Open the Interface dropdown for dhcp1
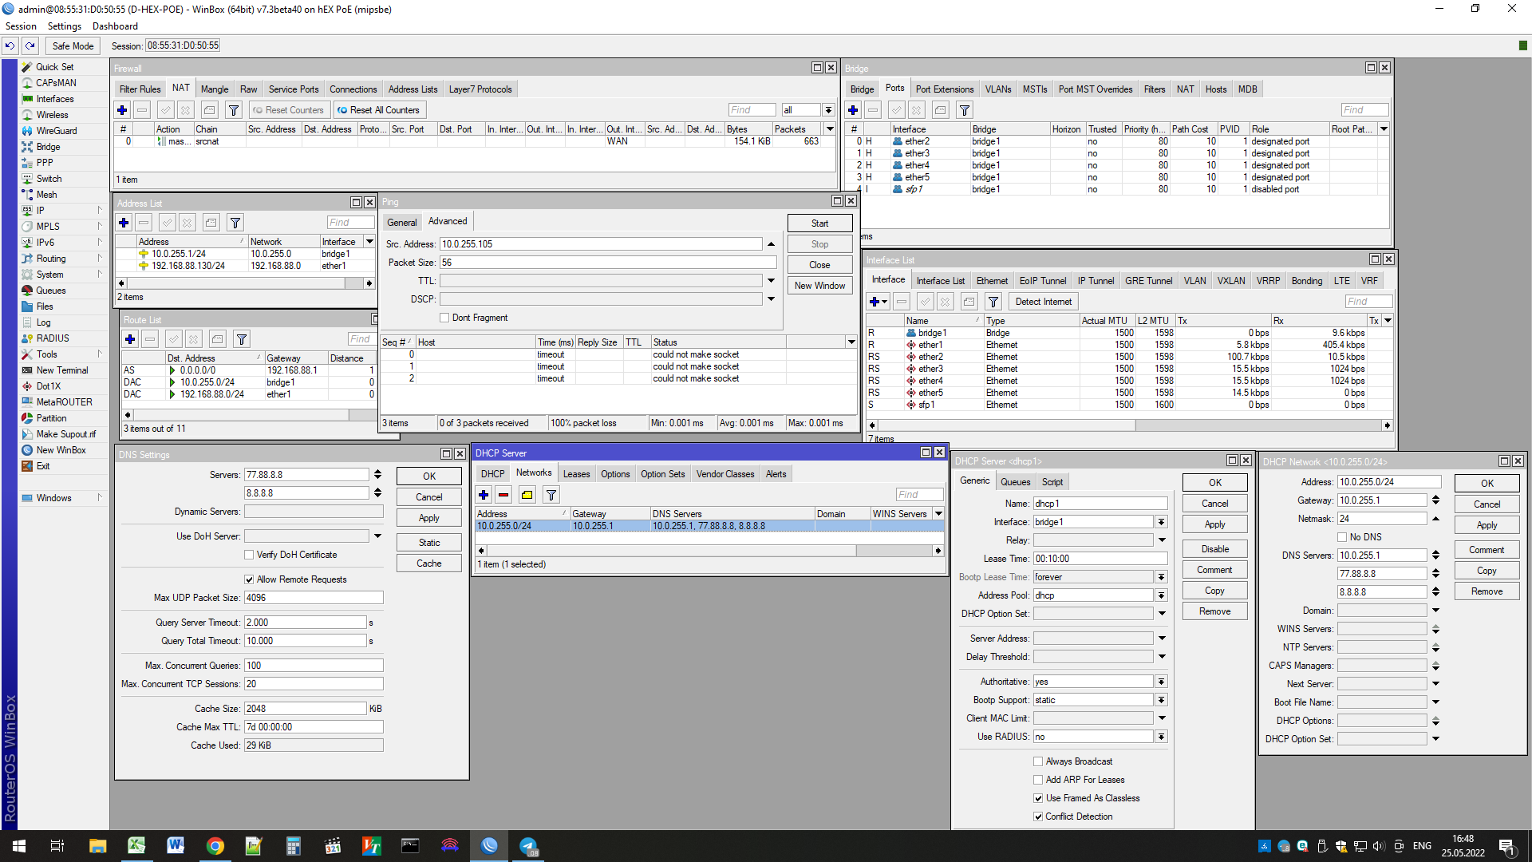The width and height of the screenshot is (1532, 862). (1161, 522)
